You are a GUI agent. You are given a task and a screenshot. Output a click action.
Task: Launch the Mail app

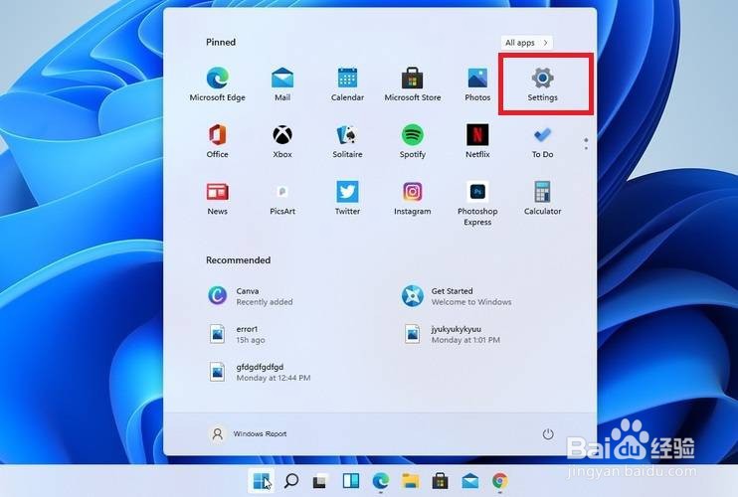[282, 84]
